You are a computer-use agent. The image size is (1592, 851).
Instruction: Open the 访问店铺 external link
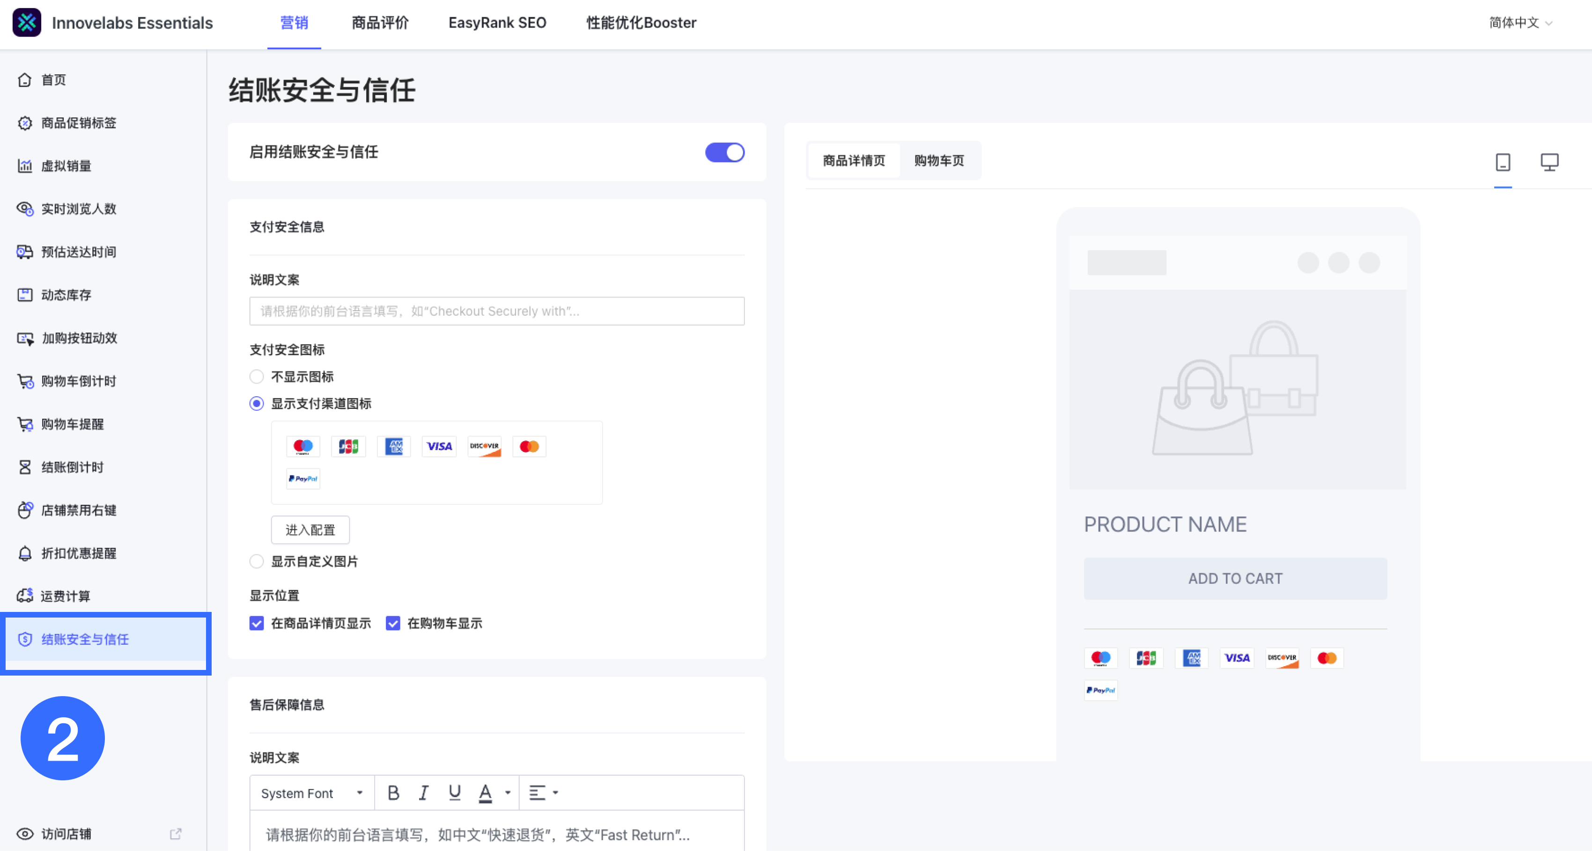pos(66,834)
